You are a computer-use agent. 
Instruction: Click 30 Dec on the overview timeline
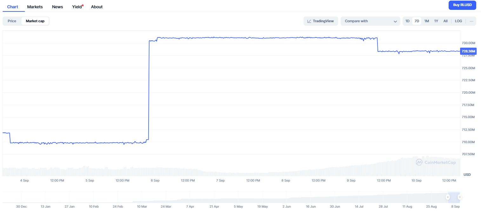(21, 206)
